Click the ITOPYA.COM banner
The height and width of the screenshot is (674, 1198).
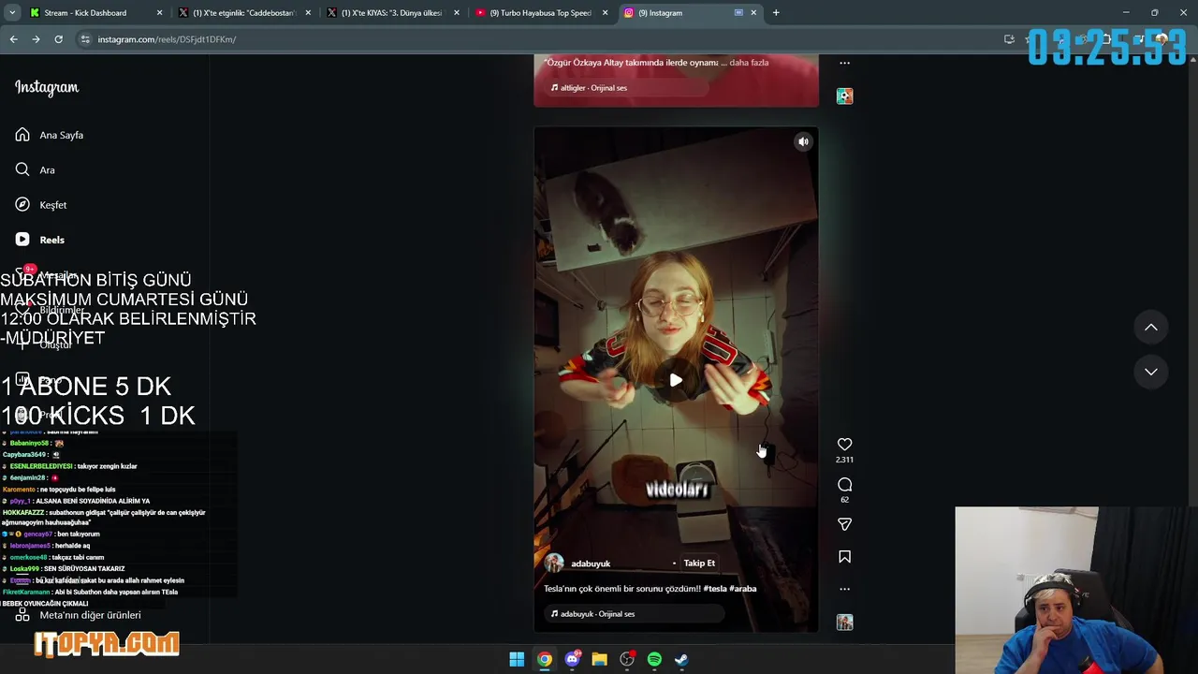[107, 643]
